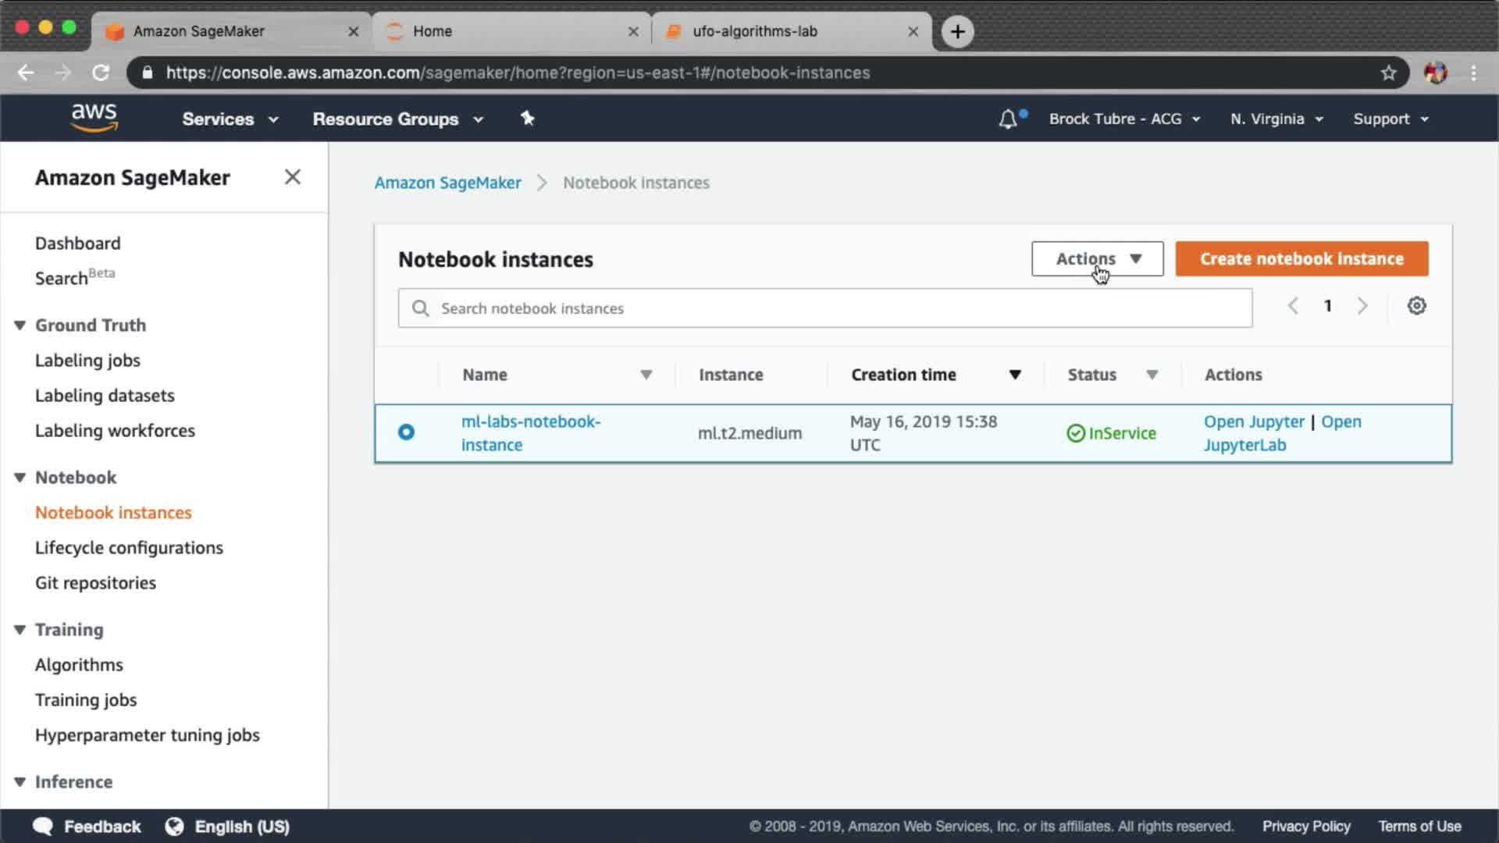
Task: Click the search magnifier icon
Action: point(421,308)
